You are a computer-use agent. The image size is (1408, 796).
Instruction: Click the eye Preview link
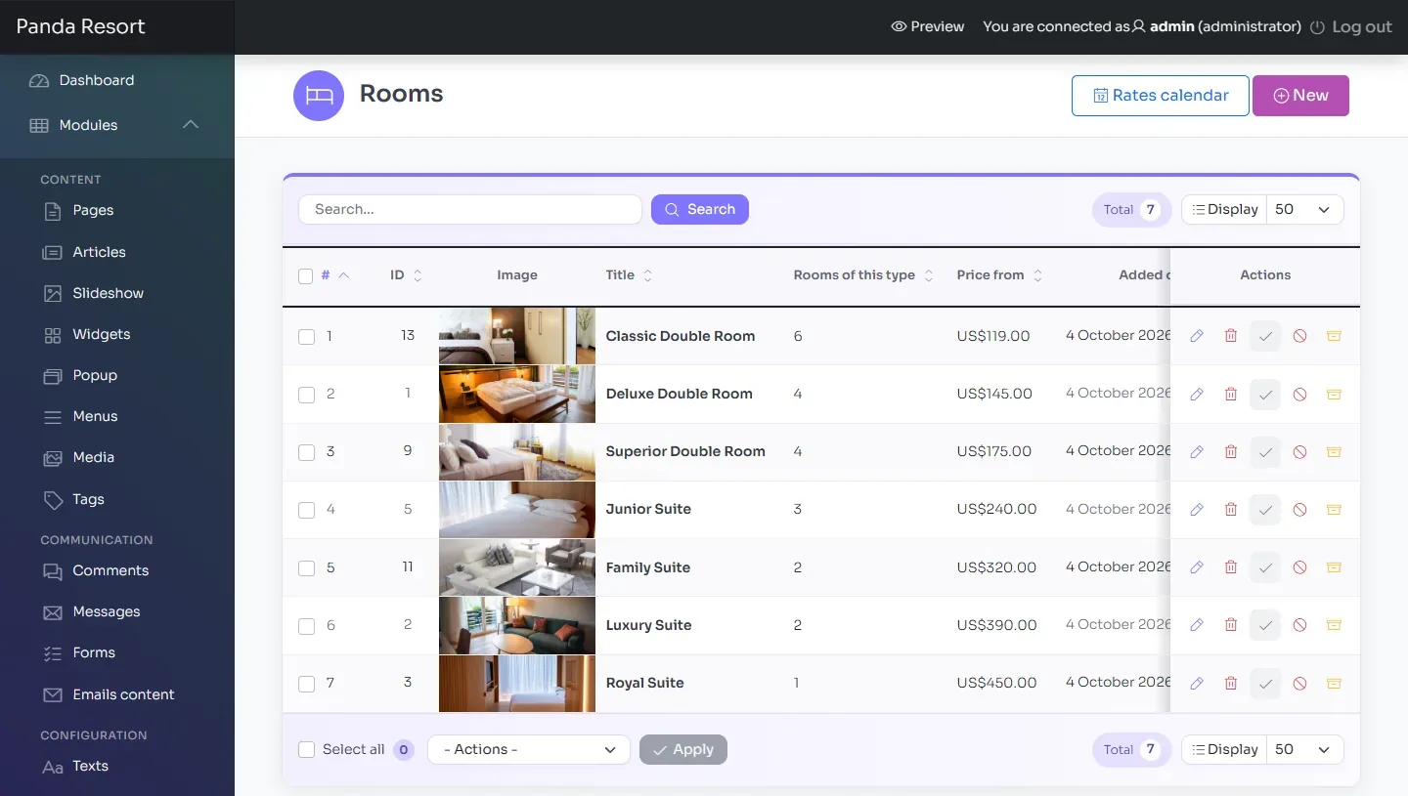(x=928, y=26)
